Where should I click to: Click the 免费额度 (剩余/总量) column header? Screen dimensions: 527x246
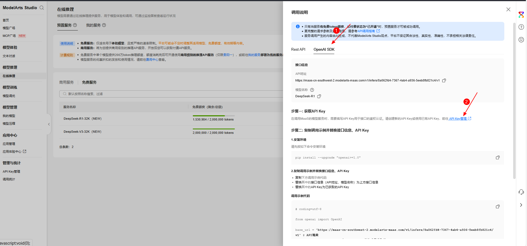tap(207, 107)
